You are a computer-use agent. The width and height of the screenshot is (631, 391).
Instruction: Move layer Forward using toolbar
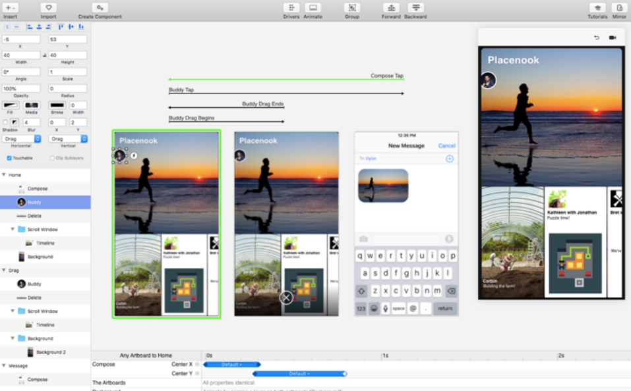tap(391, 8)
